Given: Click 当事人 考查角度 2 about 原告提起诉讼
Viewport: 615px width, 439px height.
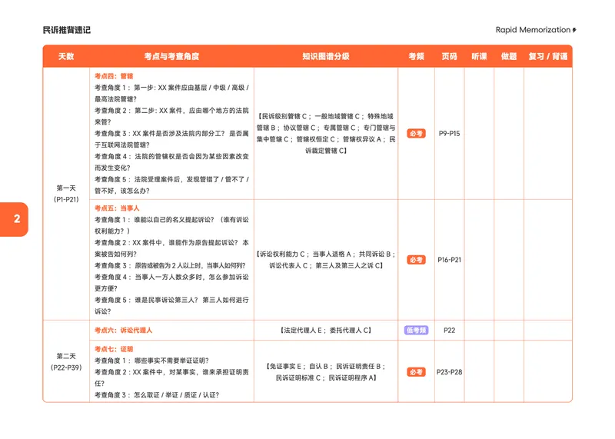Looking at the screenshot, I should point(171,248).
